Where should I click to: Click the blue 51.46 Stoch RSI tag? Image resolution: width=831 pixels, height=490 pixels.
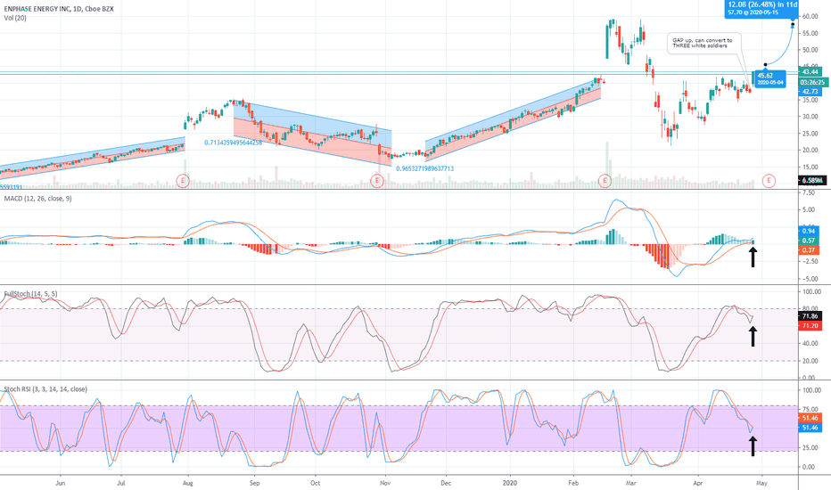click(x=810, y=428)
